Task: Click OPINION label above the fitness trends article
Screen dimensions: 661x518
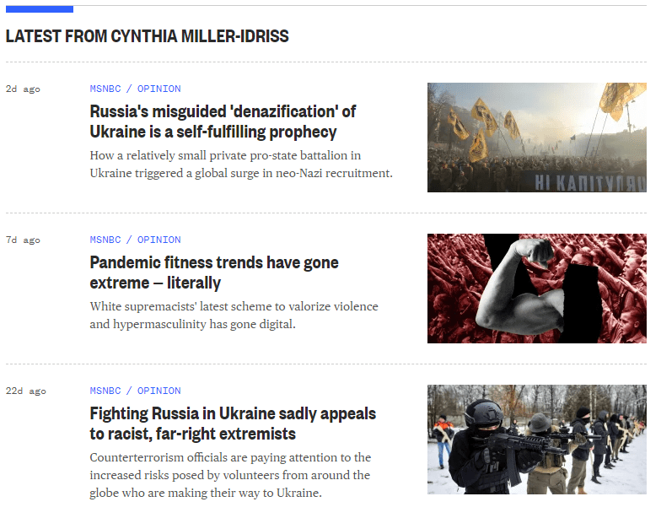Action: coord(159,240)
